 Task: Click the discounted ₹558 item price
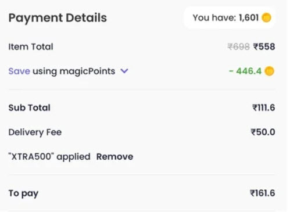point(264,46)
